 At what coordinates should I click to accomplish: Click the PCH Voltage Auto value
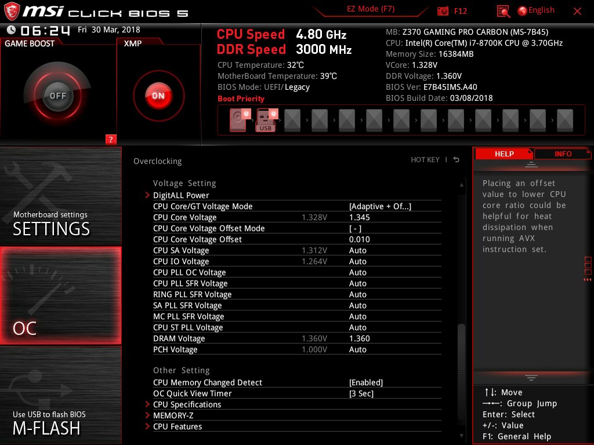[357, 349]
